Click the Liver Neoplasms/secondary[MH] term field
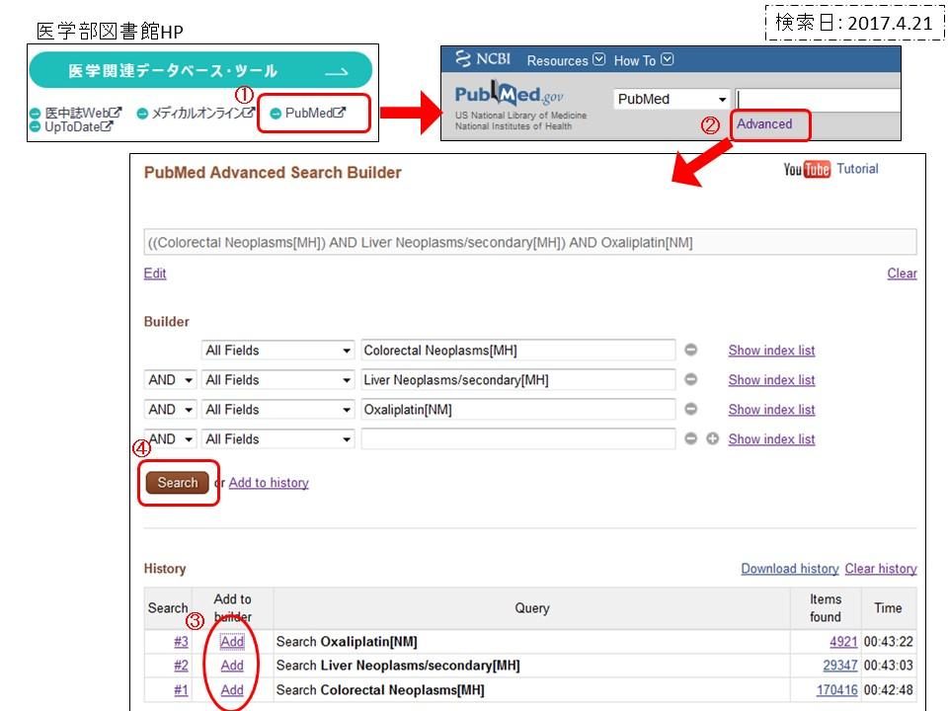 point(518,379)
